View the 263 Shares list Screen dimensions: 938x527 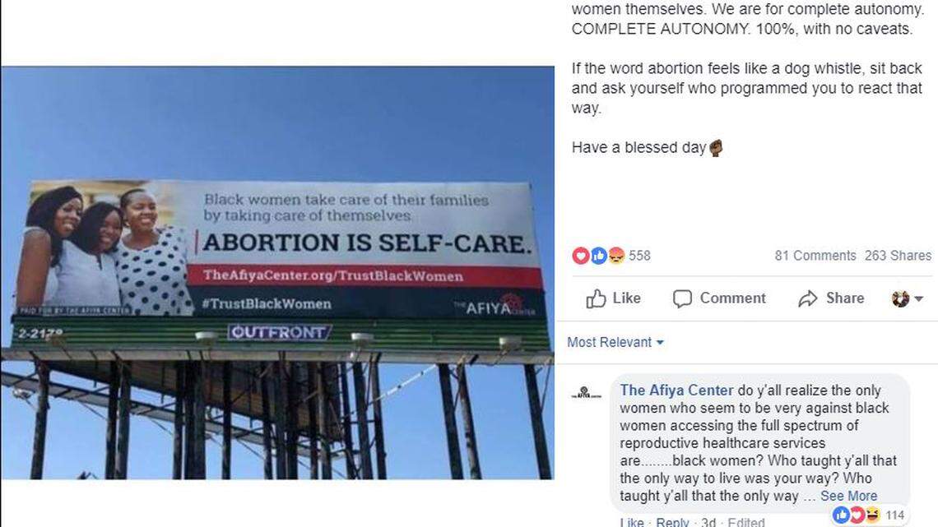(x=898, y=256)
